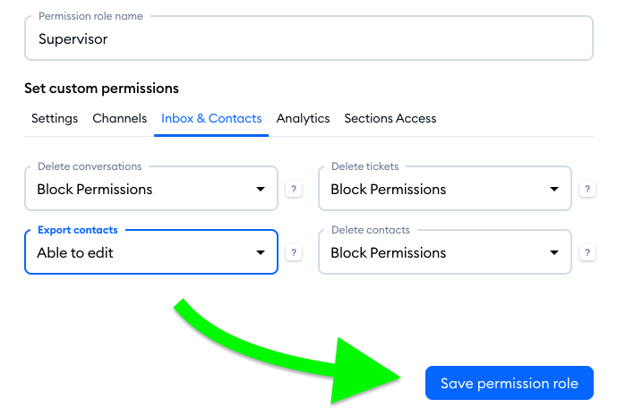
Task: Open the Delete tickets dropdown
Action: (445, 189)
